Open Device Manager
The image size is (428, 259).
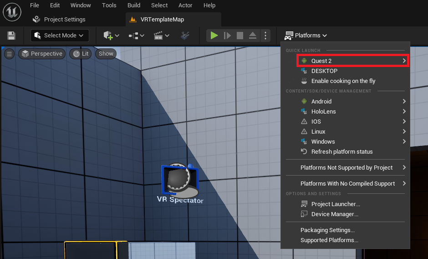click(x=345, y=214)
